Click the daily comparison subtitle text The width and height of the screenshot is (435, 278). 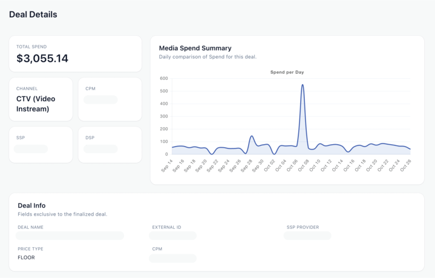coord(208,57)
